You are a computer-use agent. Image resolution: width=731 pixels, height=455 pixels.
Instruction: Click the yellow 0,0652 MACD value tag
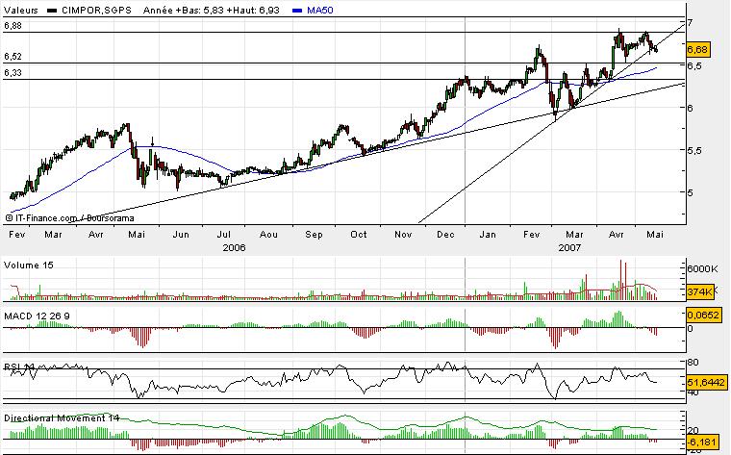[703, 316]
